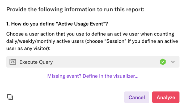This screenshot has width=186, height=109.
Task: Run the report with the Analyze button
Action: [166, 97]
